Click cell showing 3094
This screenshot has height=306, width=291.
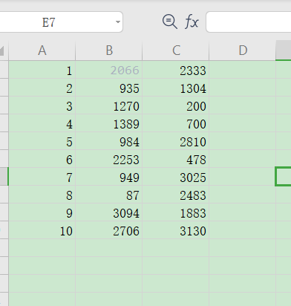[109, 212]
